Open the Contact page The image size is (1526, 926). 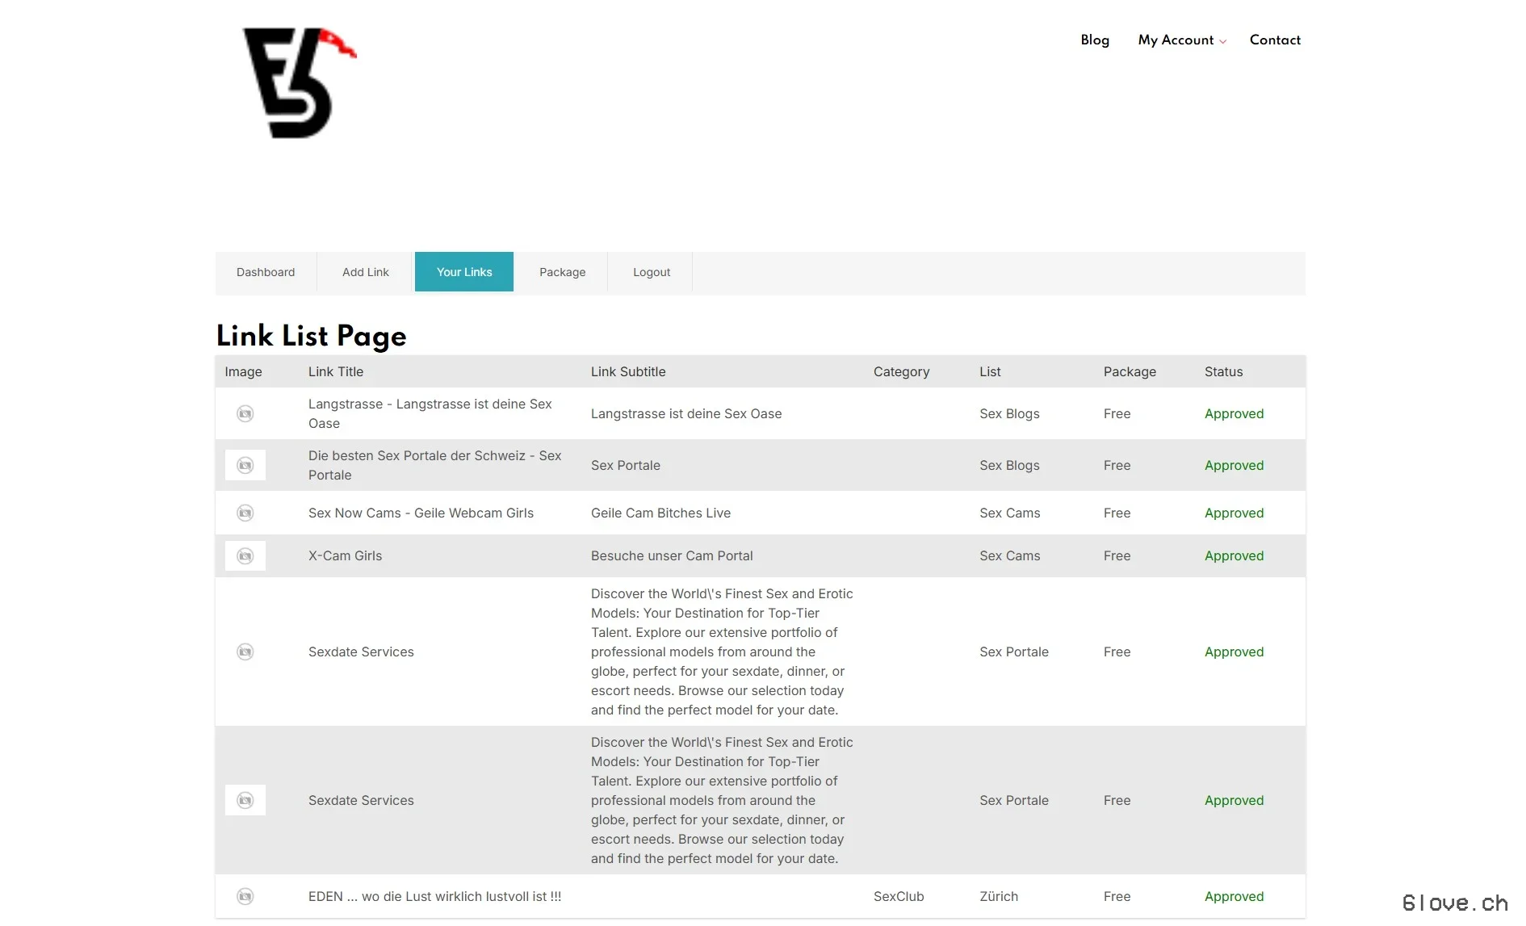click(1275, 40)
